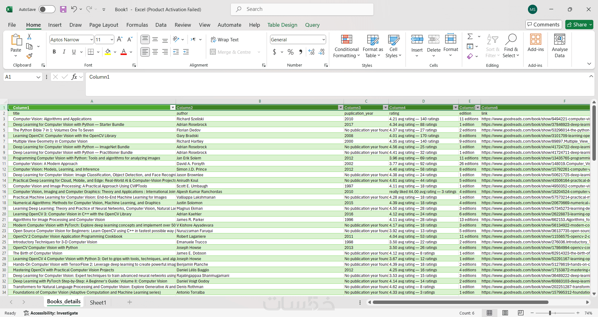Click the zoom slider handle
The height and width of the screenshot is (317, 598).
[550, 313]
